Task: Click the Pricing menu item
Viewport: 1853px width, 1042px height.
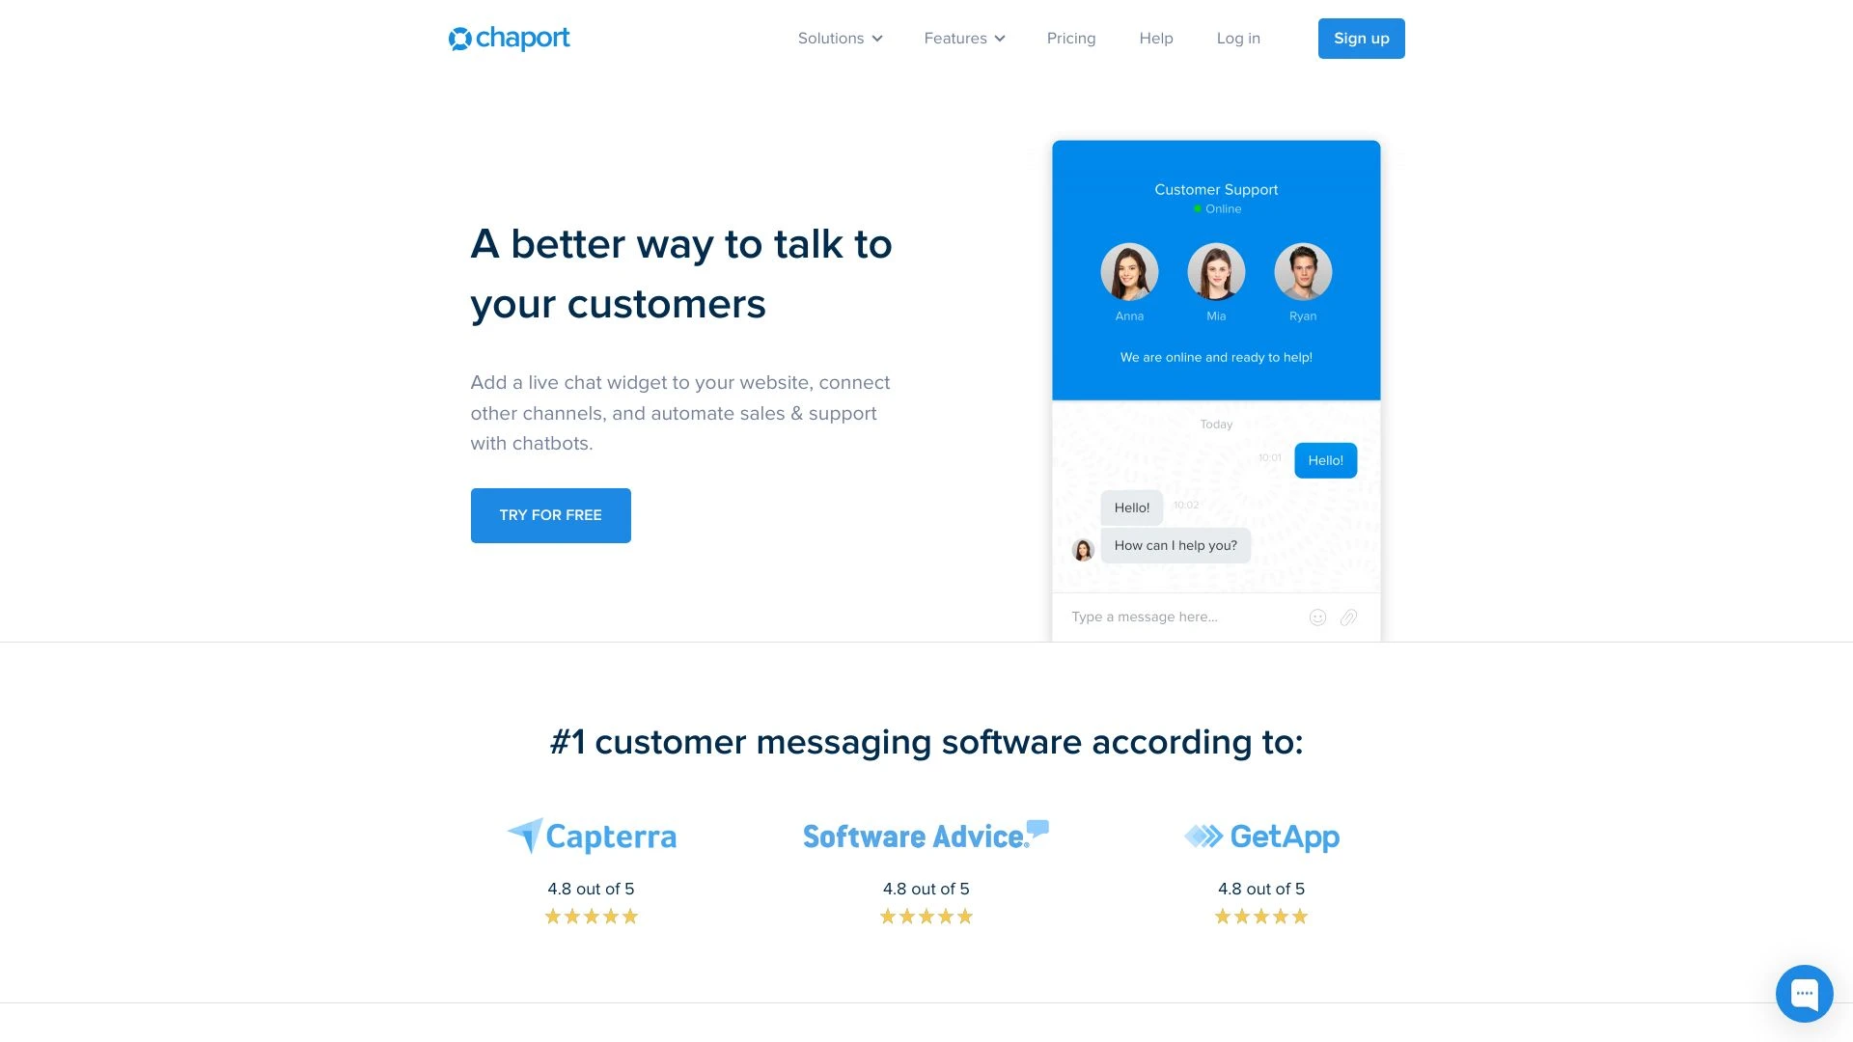Action: [x=1070, y=39]
